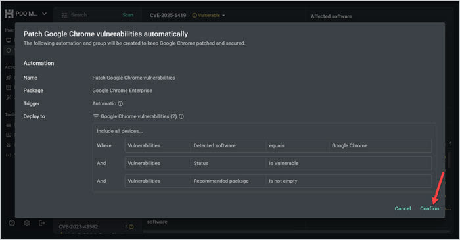Click the PDQ logo in the sidebar
Image resolution: width=460 pixels, height=240 pixels.
pos(9,14)
